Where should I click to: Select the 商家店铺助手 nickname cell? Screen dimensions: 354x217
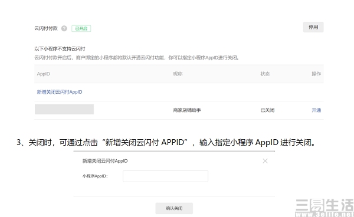(x=187, y=110)
